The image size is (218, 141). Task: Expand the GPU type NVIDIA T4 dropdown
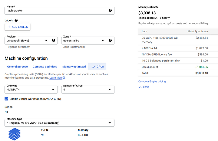coord(31,90)
